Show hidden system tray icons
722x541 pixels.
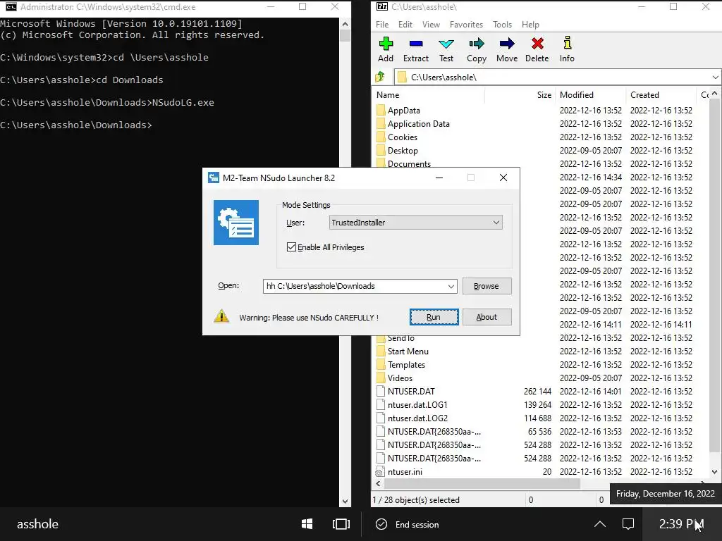click(x=600, y=524)
